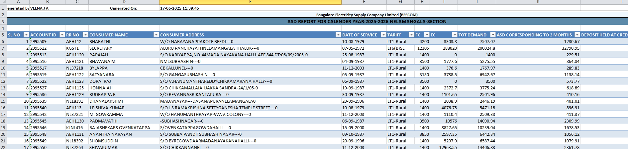Select row 1 header
The image size is (628, 149).
tap(3, 8)
